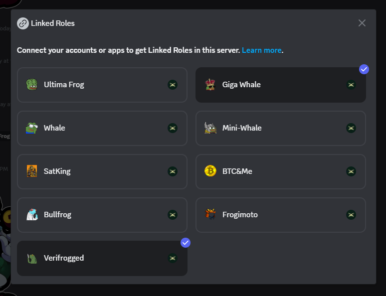386x296 pixels.
Task: Click the app badge on Frogimoto row
Action: pos(351,215)
